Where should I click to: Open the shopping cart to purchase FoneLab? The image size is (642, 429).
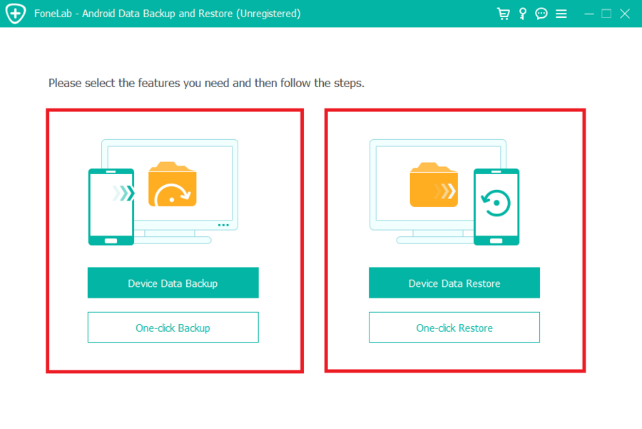pos(504,14)
